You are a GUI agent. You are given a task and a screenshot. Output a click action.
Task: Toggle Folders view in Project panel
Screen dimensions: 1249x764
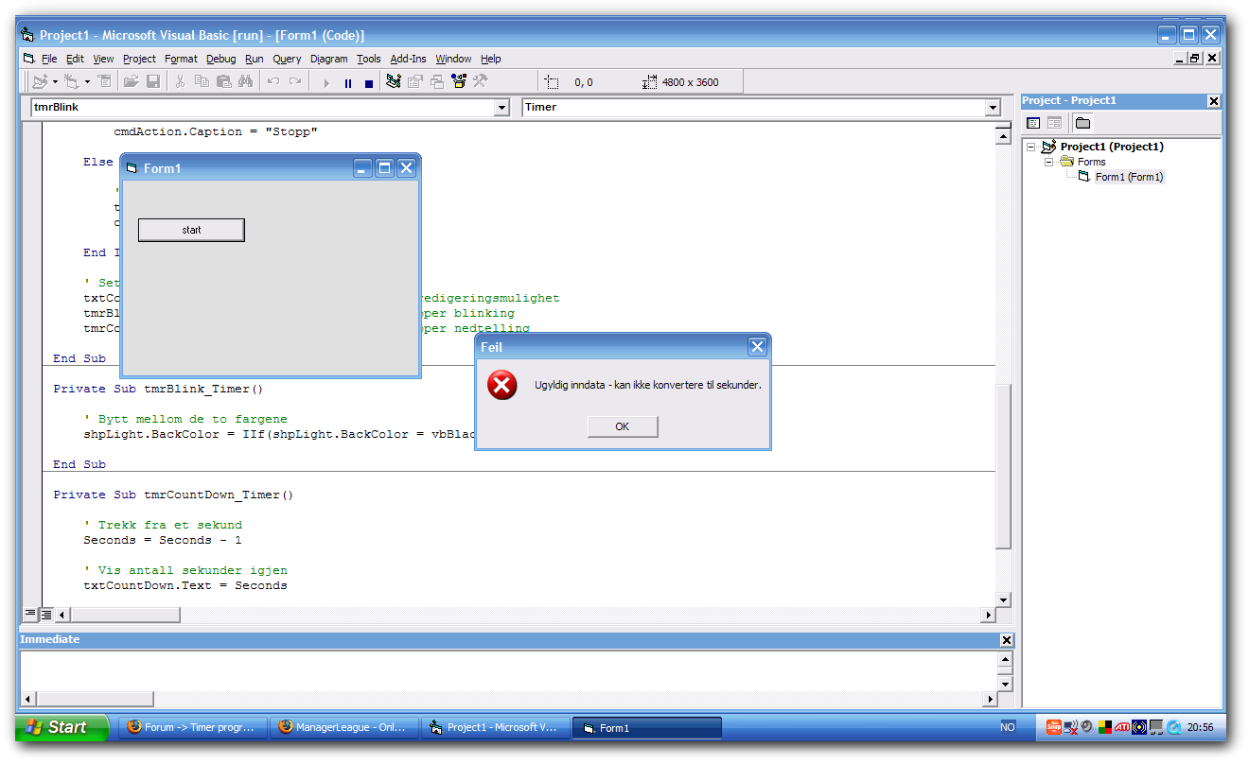click(x=1082, y=123)
